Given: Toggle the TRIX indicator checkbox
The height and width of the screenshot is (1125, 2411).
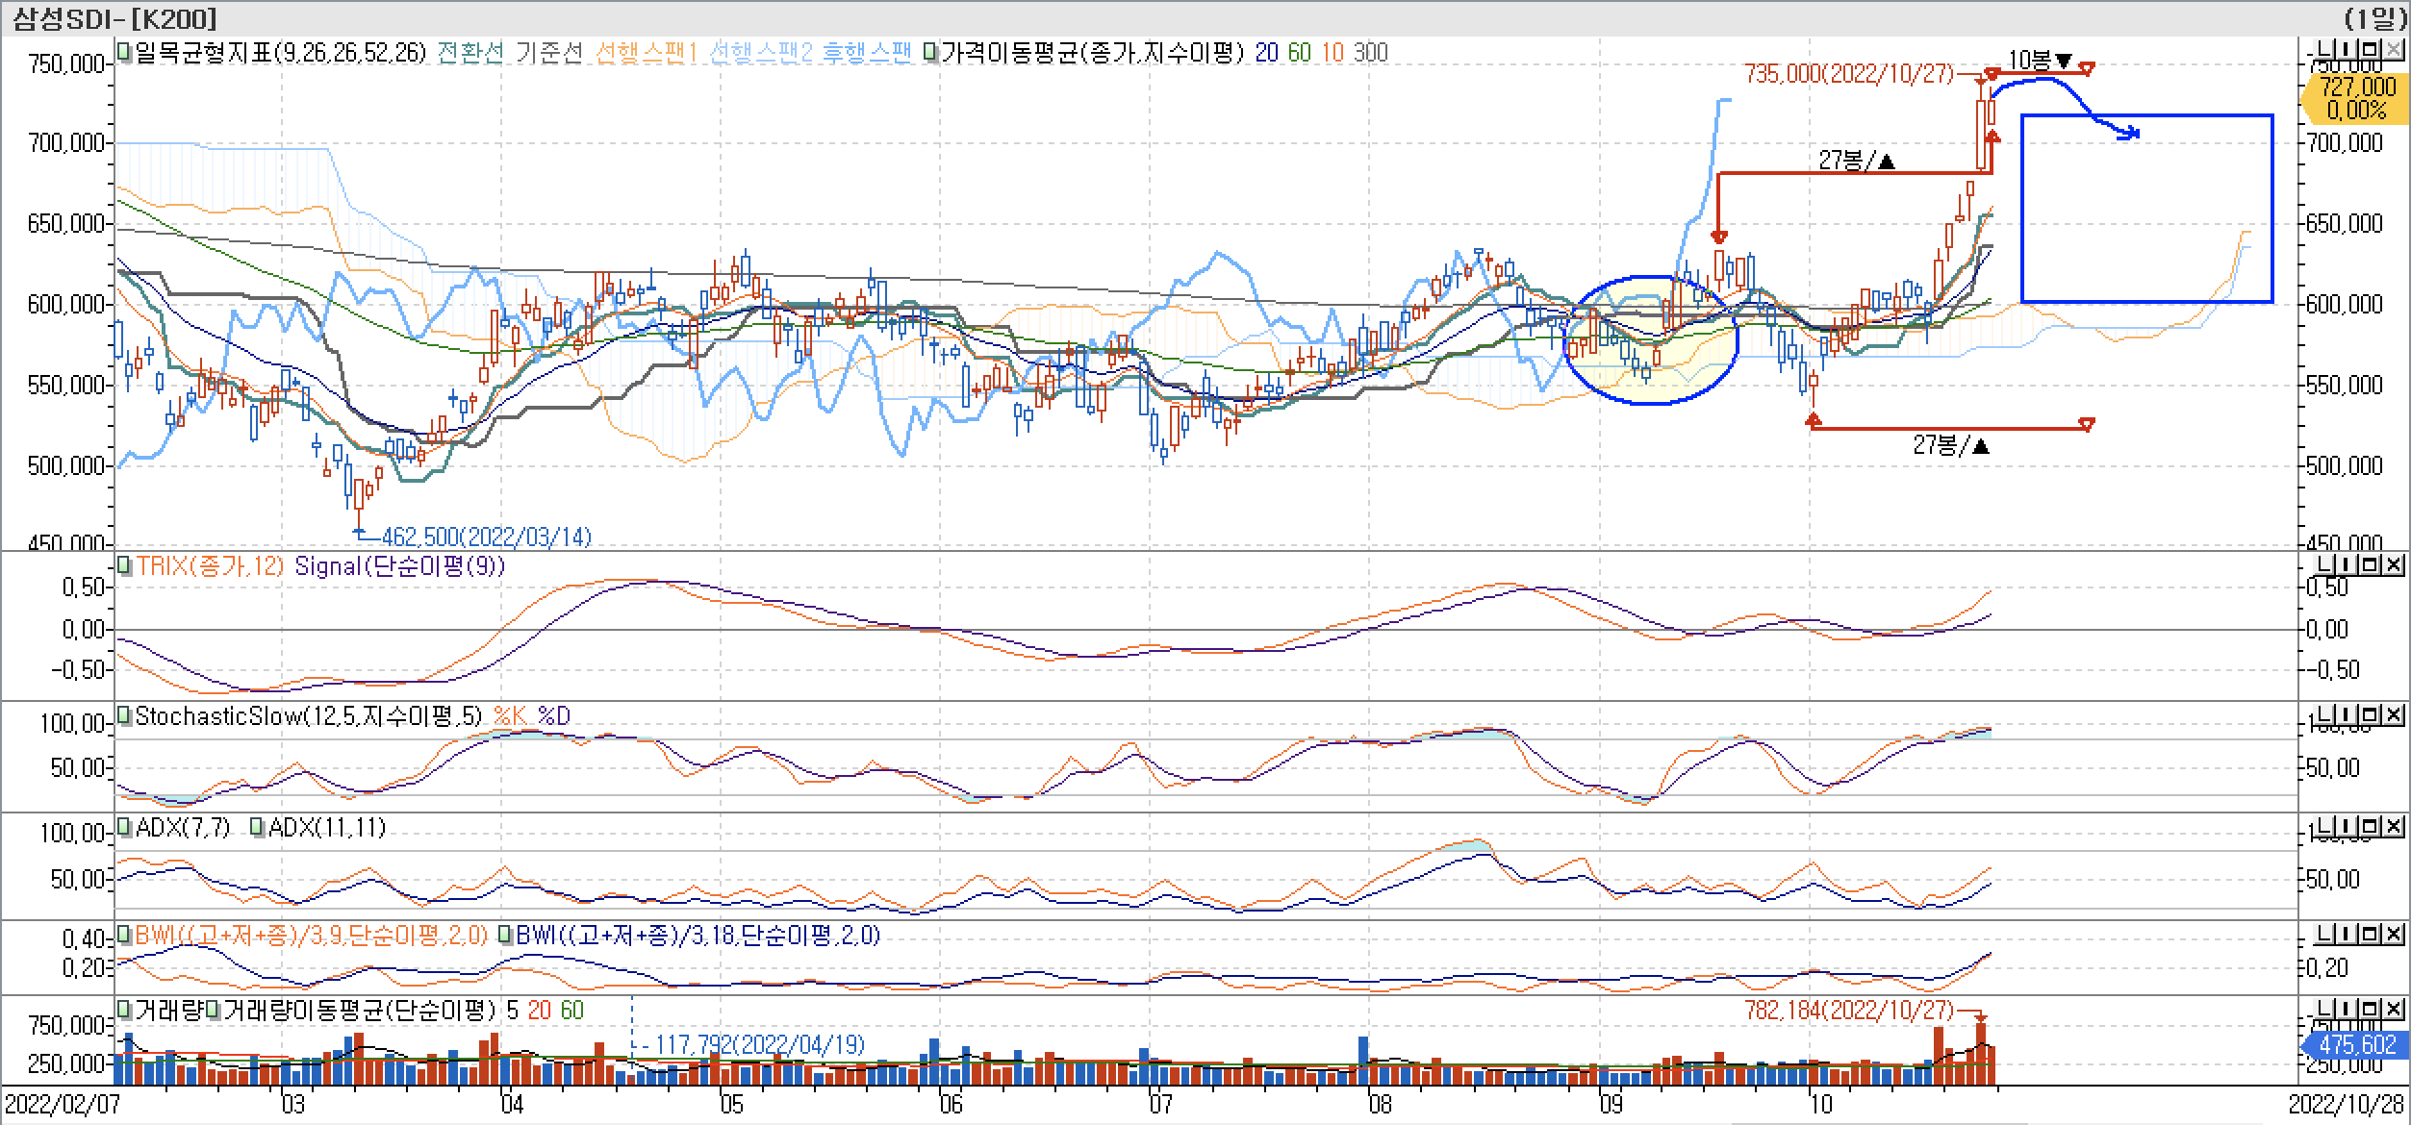Looking at the screenshot, I should tap(124, 565).
